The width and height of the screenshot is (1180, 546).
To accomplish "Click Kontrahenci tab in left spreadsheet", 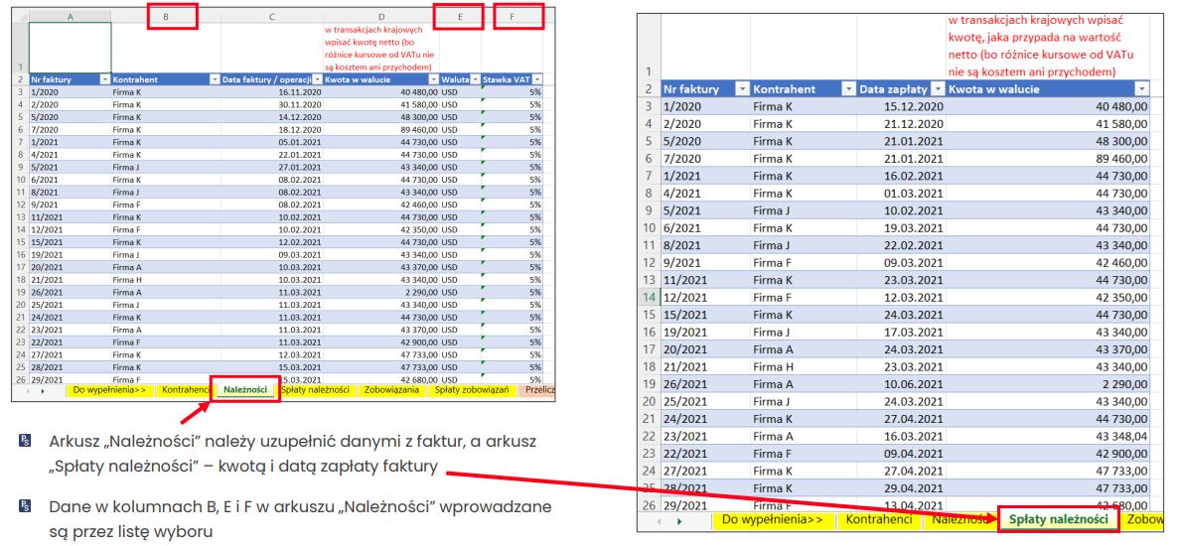I will (186, 390).
